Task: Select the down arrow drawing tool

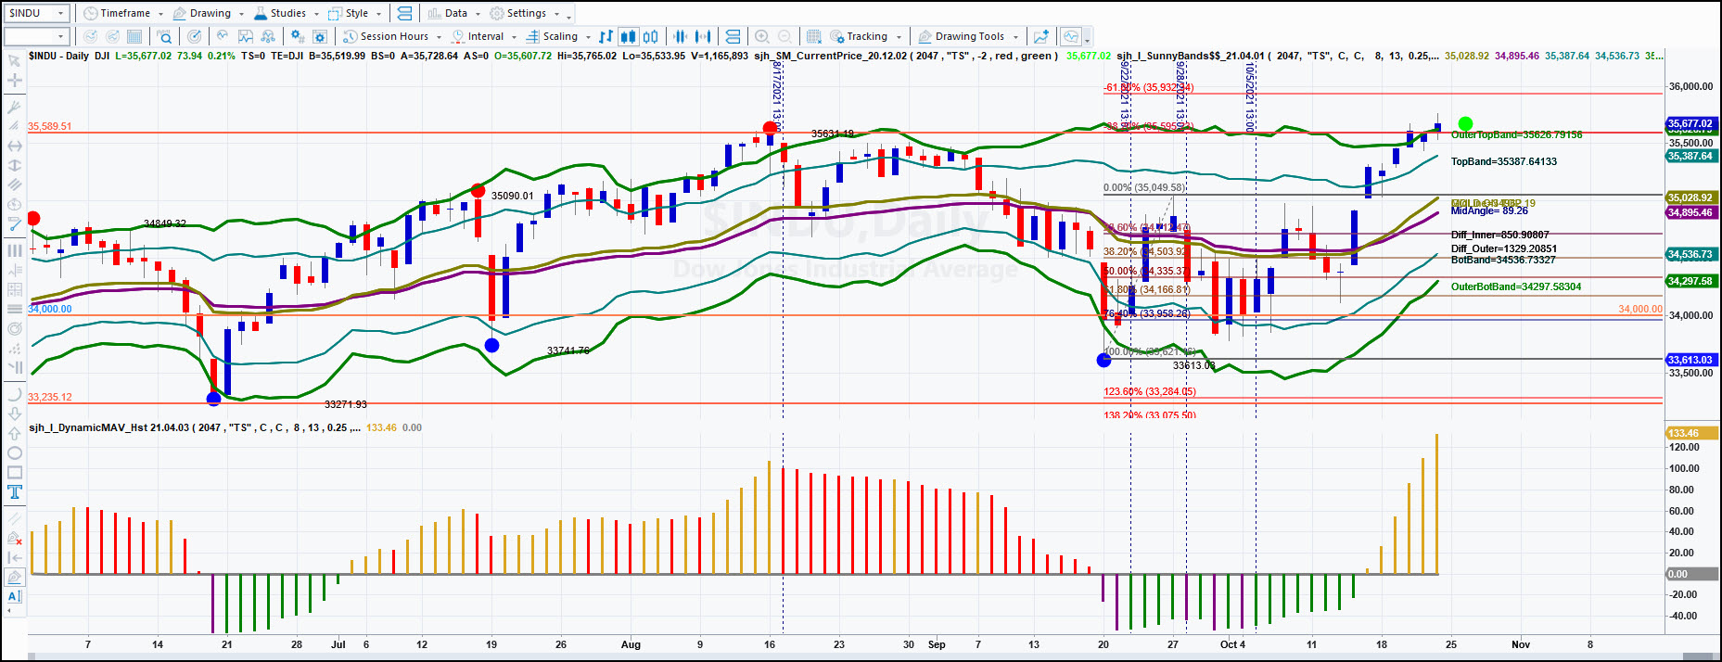Action: (15, 414)
